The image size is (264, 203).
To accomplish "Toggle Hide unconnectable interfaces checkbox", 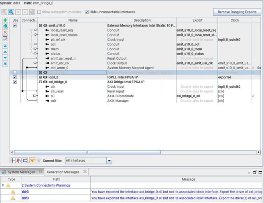I will (x=87, y=12).
